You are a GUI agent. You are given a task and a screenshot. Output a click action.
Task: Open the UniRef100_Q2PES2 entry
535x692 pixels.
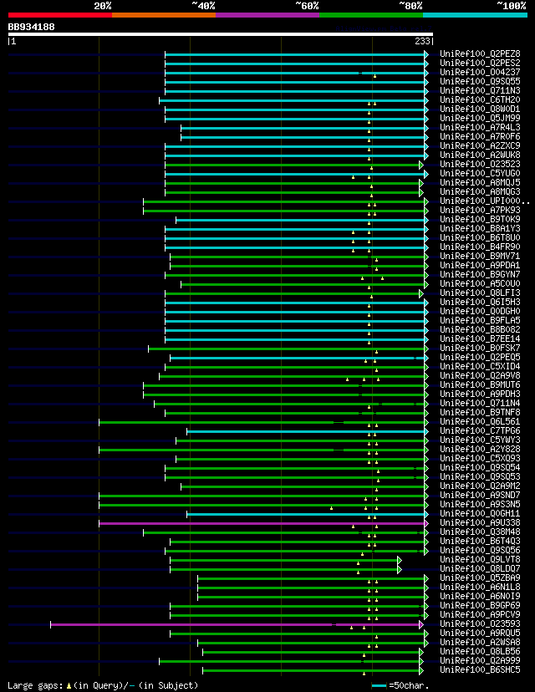480,64
